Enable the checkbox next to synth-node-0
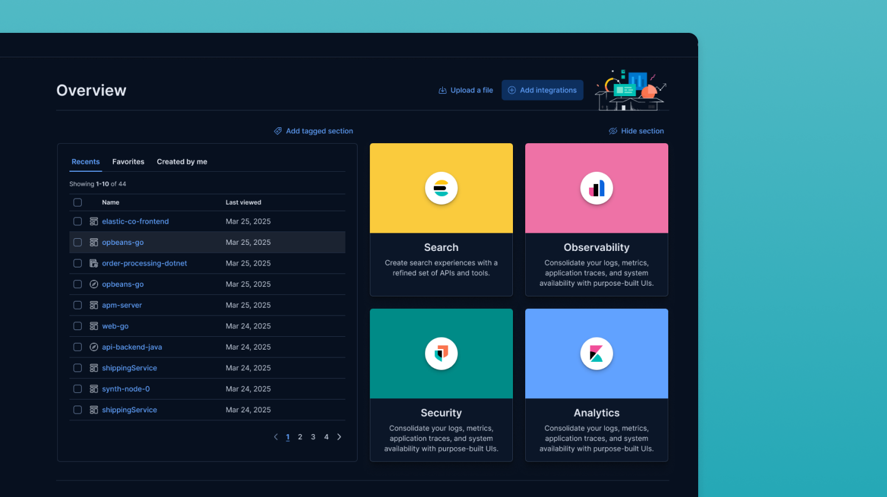Viewport: 887px width, 497px height. tap(77, 389)
